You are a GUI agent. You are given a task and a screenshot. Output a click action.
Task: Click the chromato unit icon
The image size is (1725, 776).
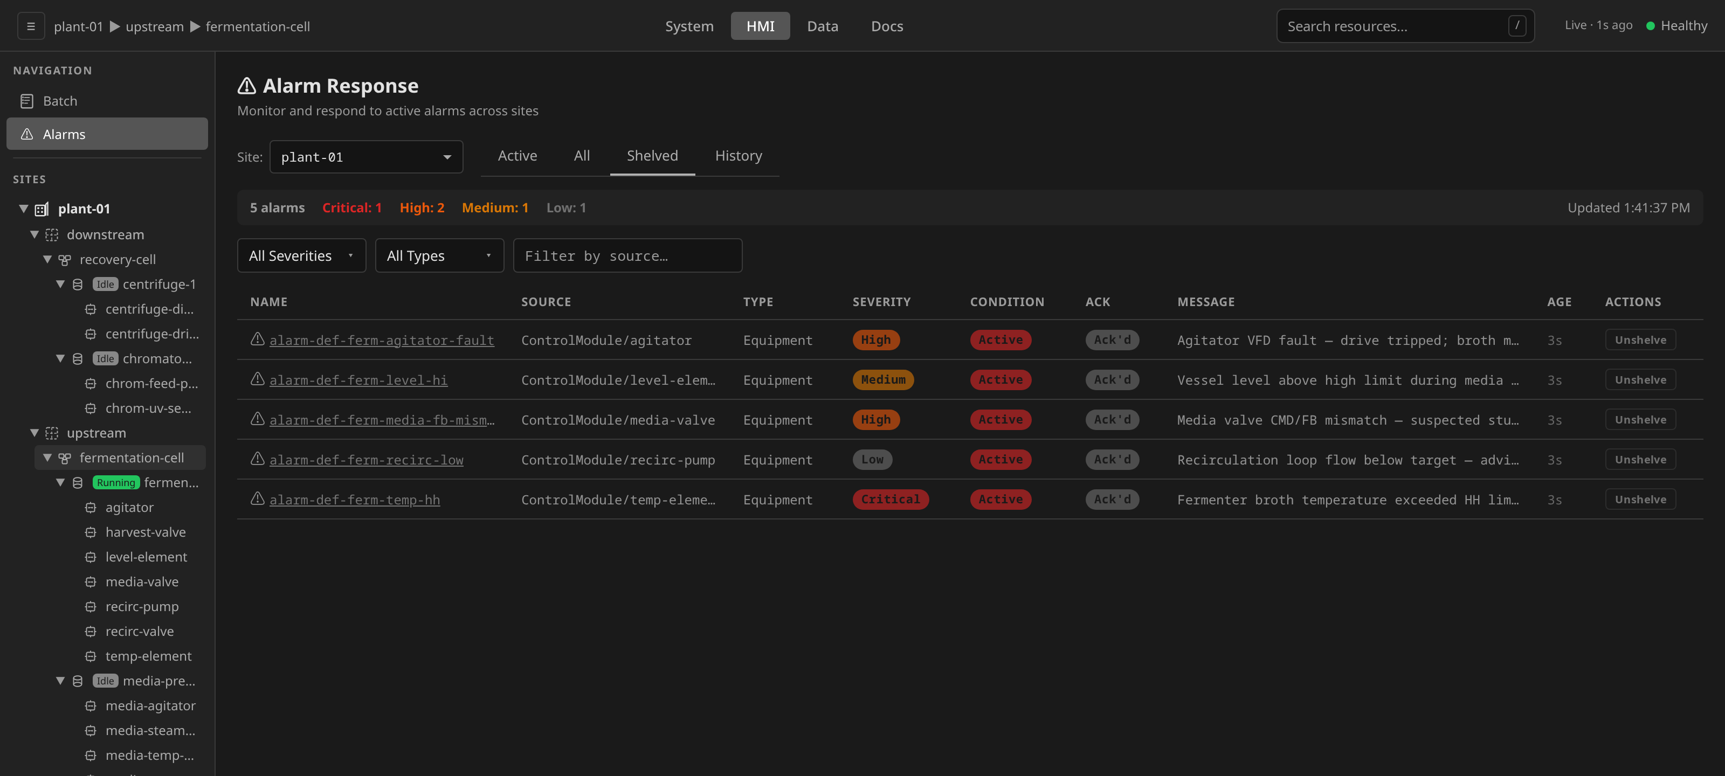point(78,359)
